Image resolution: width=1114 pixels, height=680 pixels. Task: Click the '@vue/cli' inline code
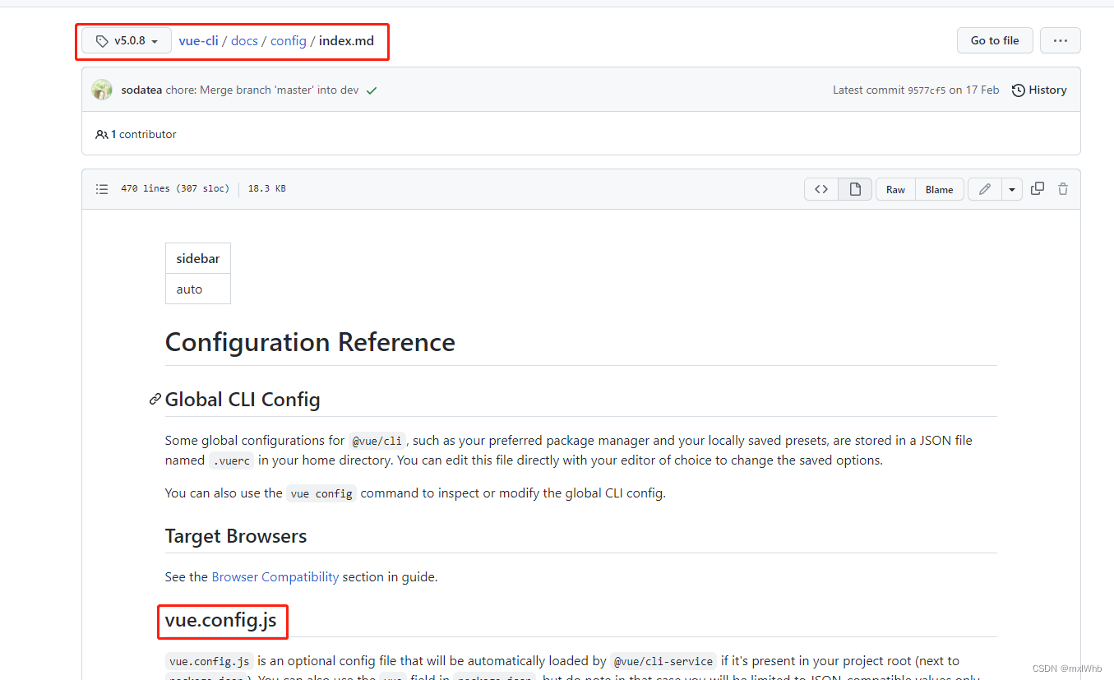(x=377, y=441)
